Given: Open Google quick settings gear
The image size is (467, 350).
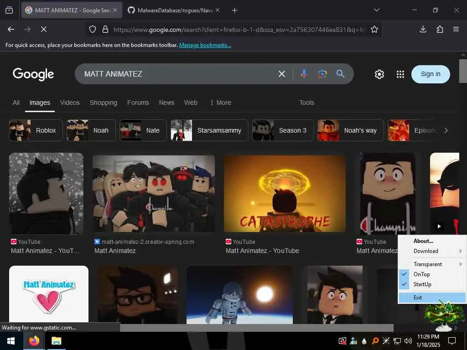Looking at the screenshot, I should click(x=379, y=74).
